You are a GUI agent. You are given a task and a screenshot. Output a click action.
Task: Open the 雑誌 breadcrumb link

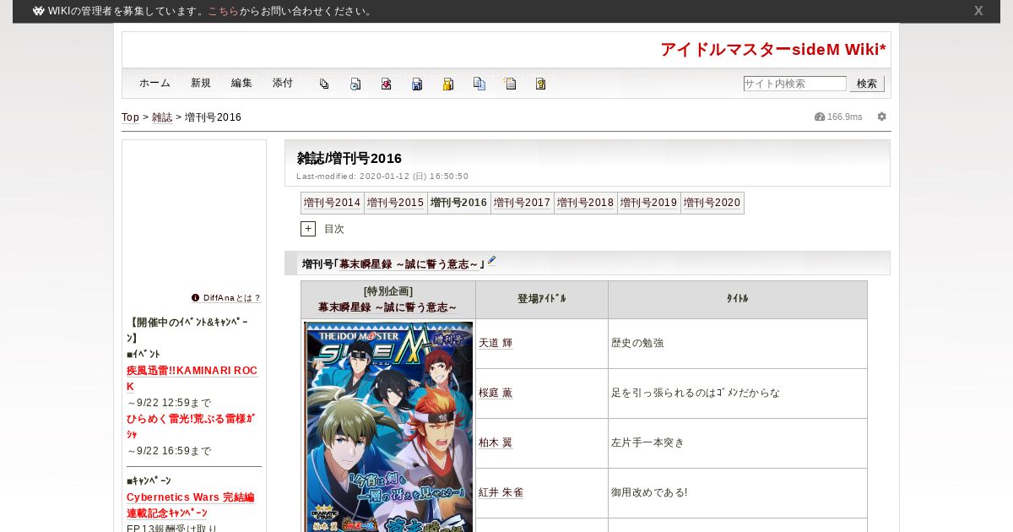tap(162, 117)
